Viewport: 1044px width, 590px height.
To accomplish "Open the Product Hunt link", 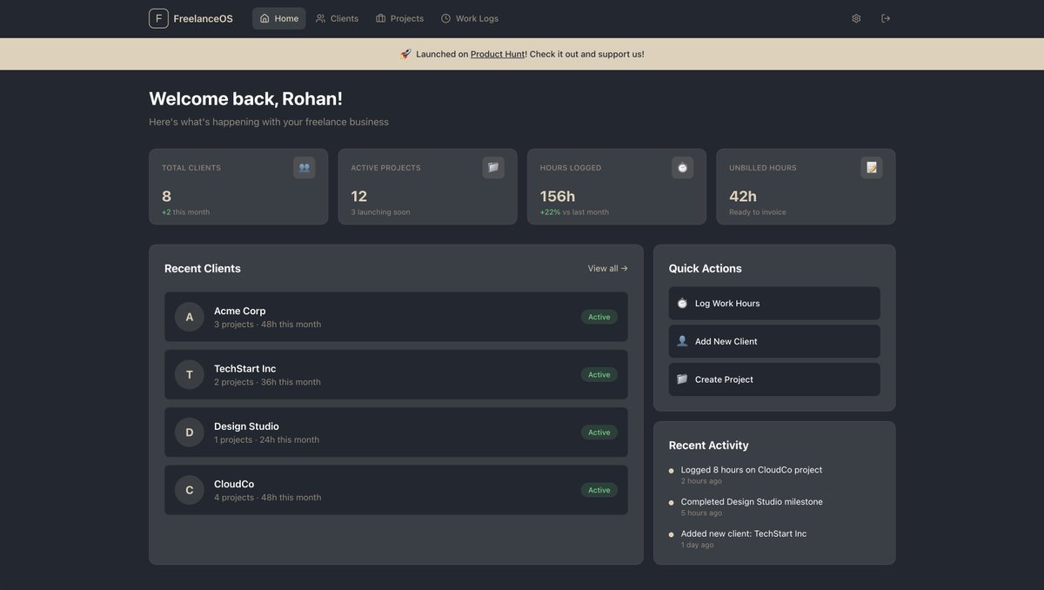I will [x=498, y=54].
